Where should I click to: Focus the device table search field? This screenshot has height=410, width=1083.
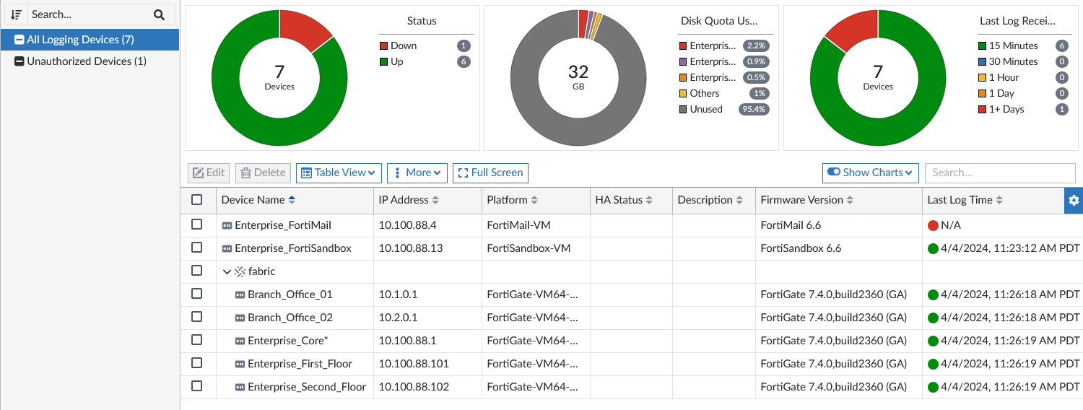(x=999, y=173)
